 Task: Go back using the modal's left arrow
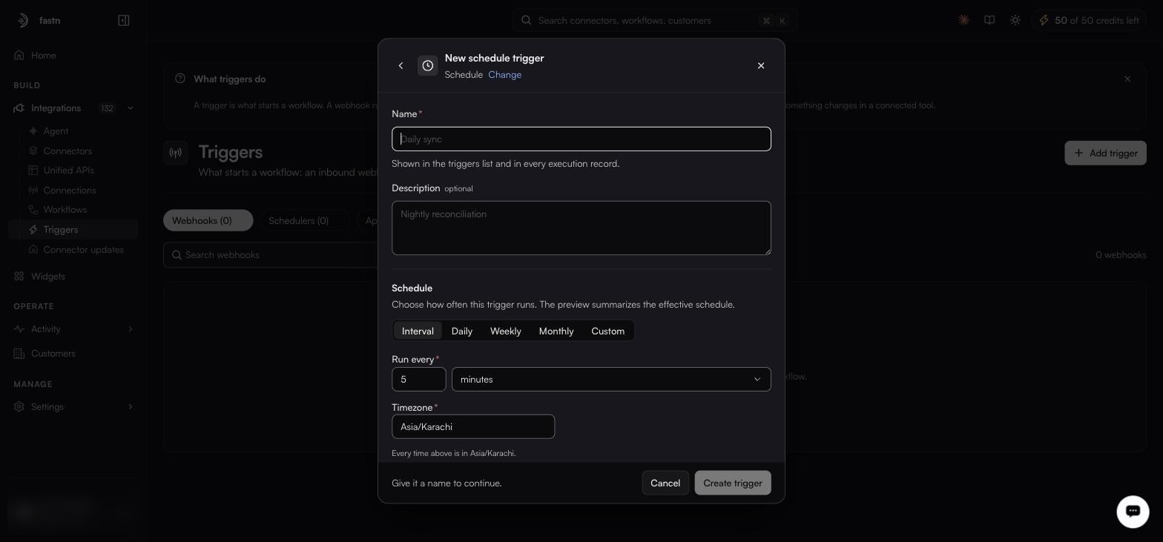tap(401, 66)
